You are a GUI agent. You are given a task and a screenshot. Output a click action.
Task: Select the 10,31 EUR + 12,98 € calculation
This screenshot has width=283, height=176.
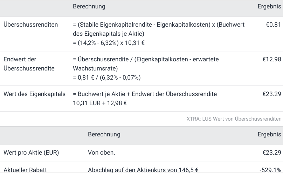coord(100,103)
